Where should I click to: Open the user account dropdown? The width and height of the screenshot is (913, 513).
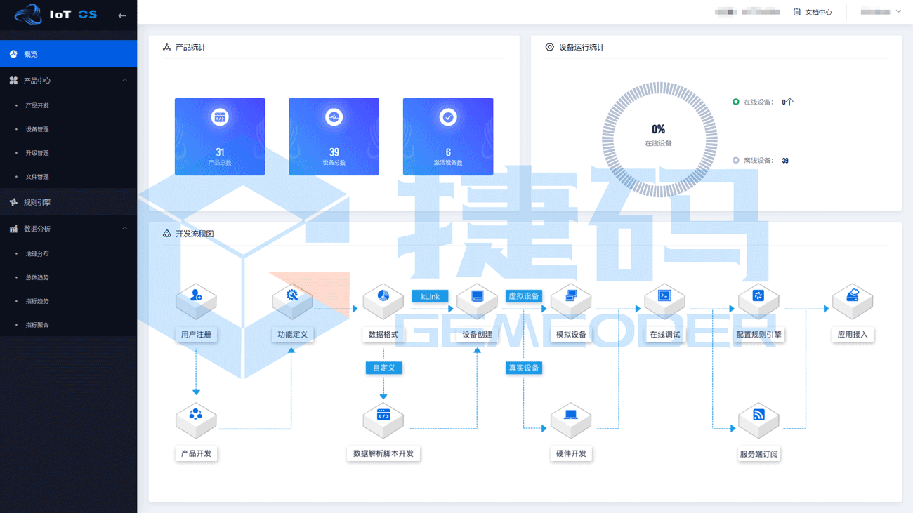(881, 12)
